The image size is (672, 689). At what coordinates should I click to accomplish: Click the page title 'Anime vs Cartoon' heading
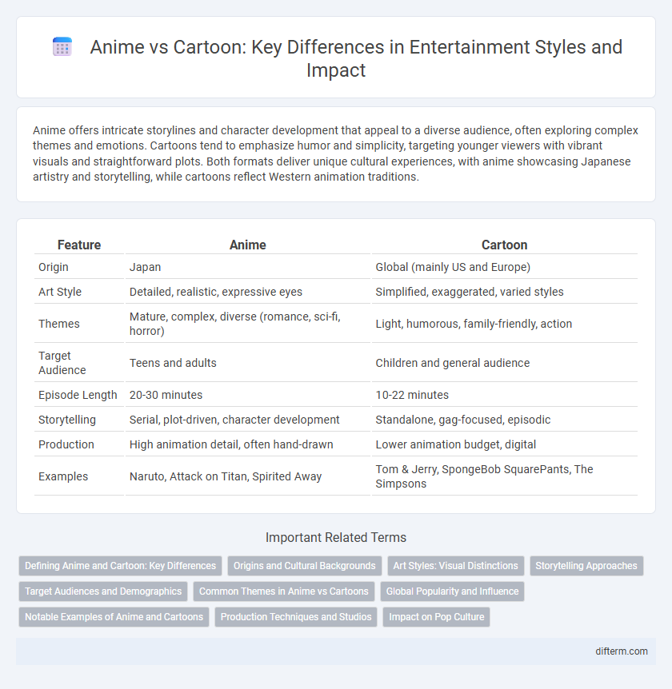356,58
